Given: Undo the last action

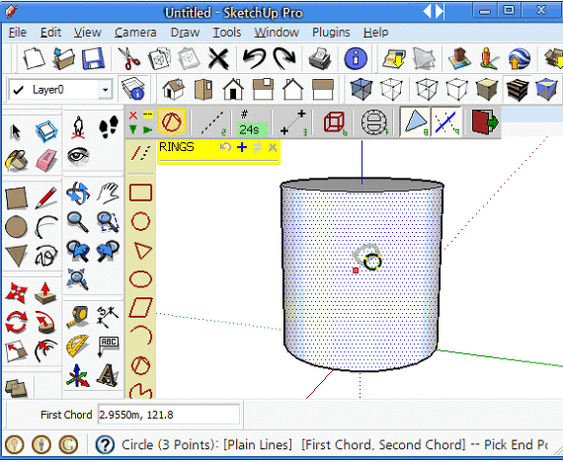Looking at the screenshot, I should click(254, 58).
